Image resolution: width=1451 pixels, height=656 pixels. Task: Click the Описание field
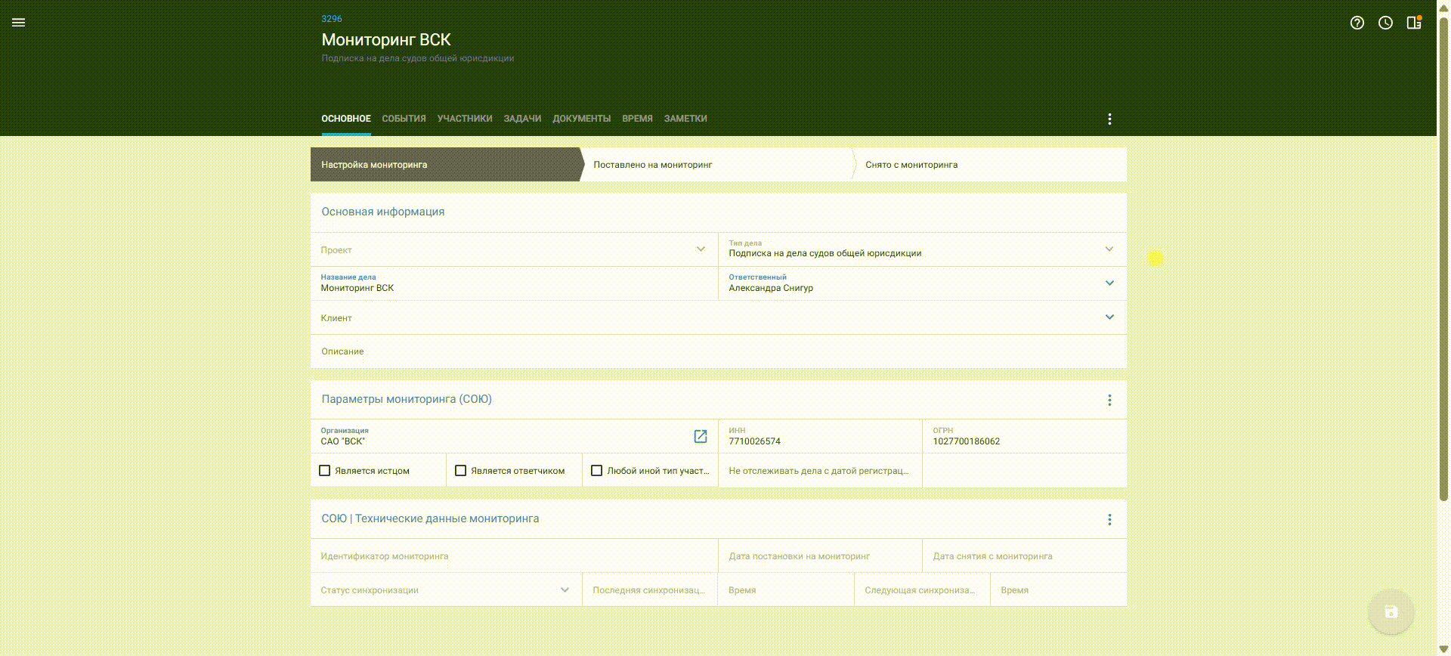click(719, 351)
